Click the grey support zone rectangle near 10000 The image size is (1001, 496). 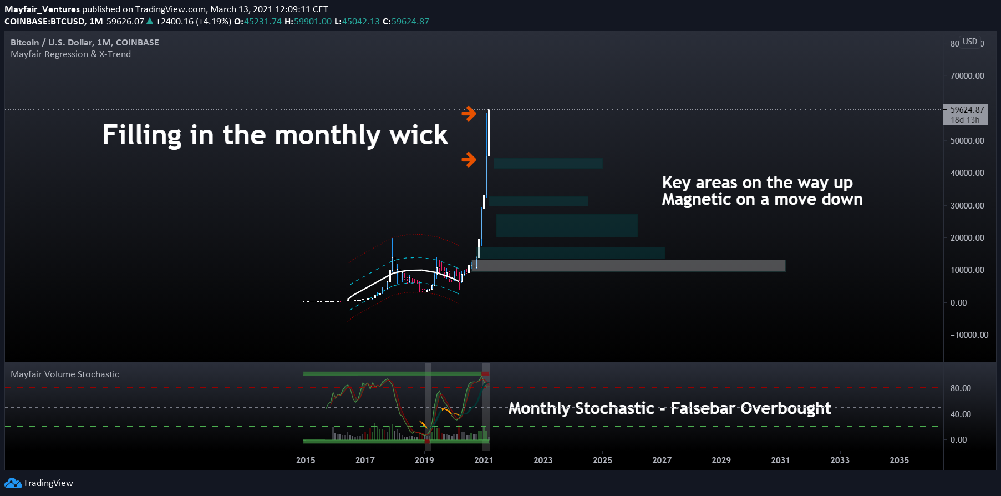point(629,266)
